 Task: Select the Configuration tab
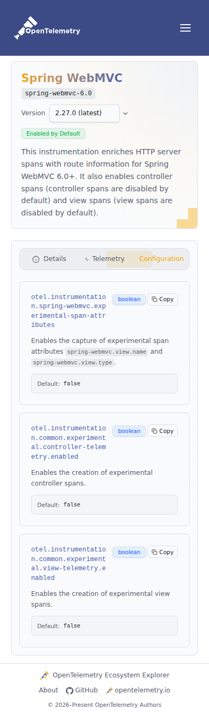(161, 259)
